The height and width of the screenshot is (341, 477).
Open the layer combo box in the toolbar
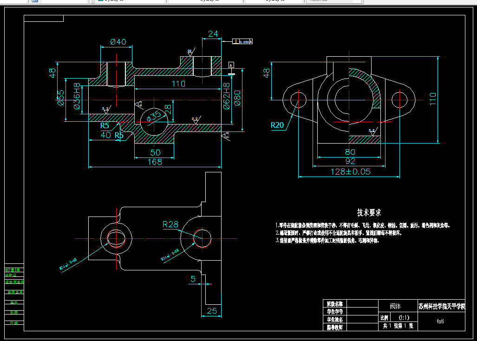click(130, 2)
